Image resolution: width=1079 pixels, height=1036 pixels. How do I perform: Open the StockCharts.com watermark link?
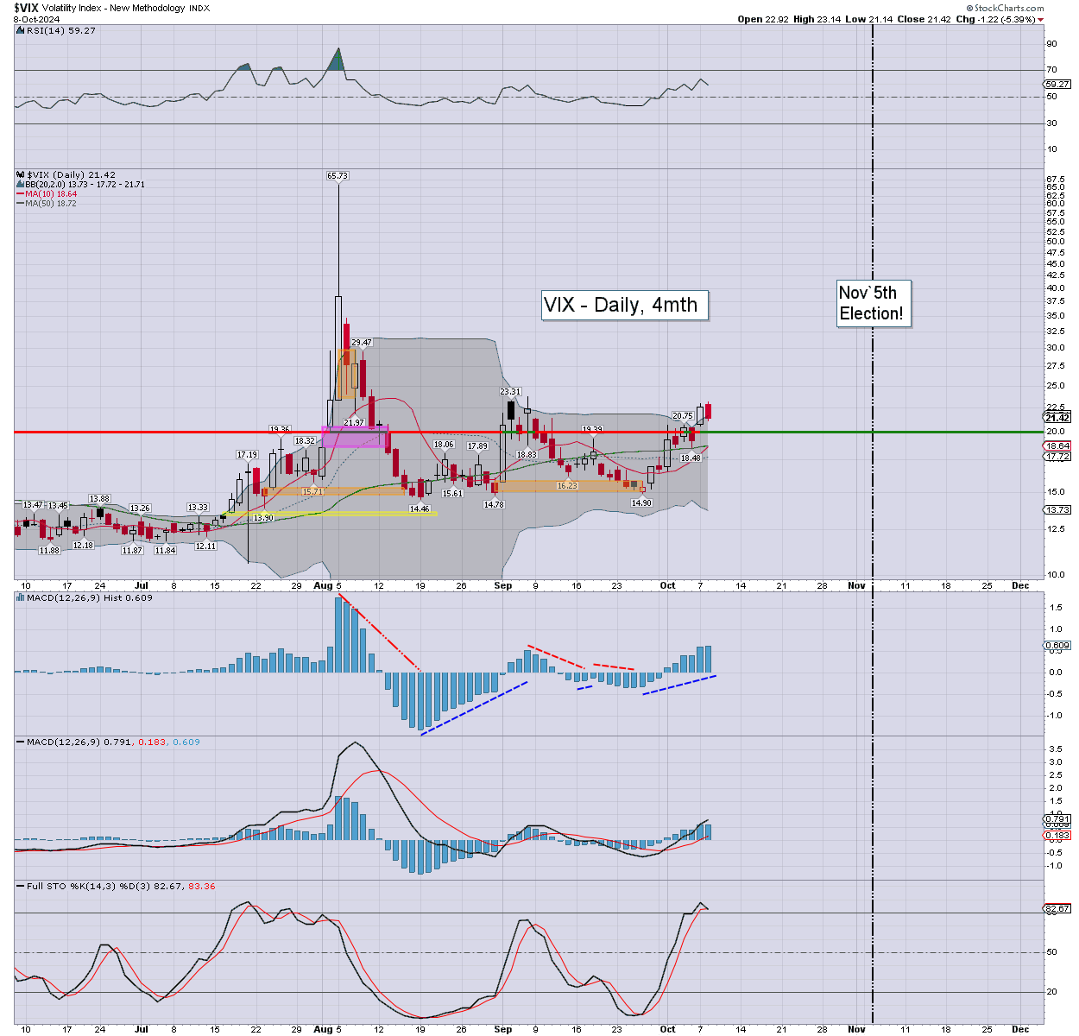click(x=1008, y=8)
